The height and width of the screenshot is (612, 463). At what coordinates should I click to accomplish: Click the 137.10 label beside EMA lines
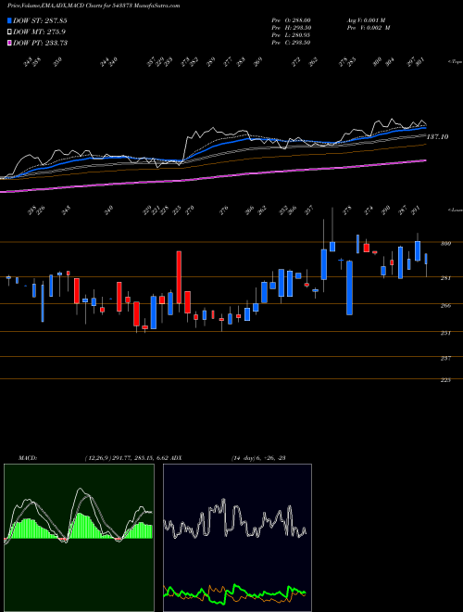click(437, 137)
